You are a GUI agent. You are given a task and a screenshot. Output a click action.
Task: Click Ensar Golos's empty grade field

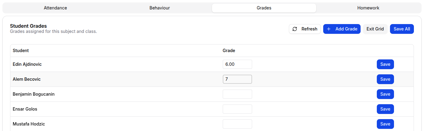pos(237,109)
